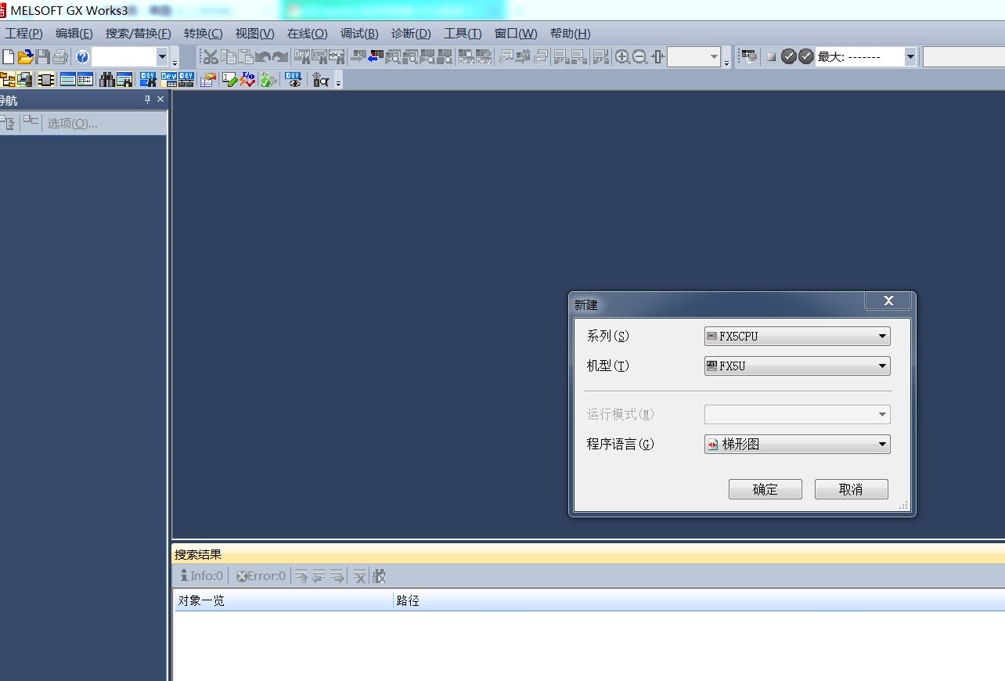This screenshot has width=1005, height=681.
Task: Open the 机型 (Model) FX5U dropdown
Action: pyautogui.click(x=882, y=366)
